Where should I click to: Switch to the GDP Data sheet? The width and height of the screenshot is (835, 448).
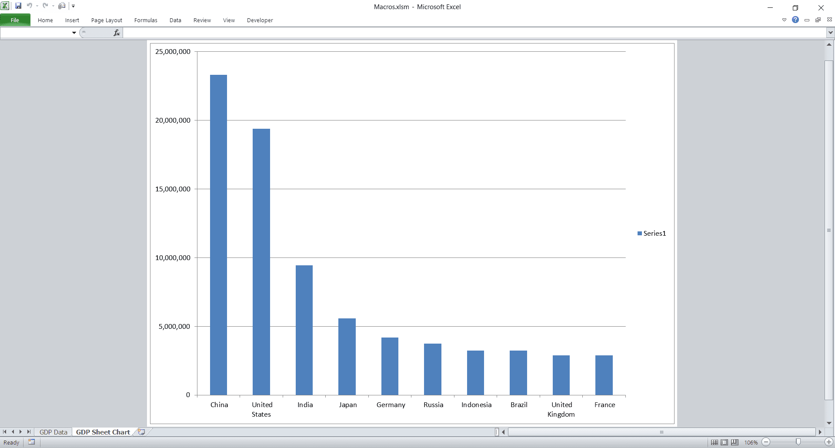point(53,432)
